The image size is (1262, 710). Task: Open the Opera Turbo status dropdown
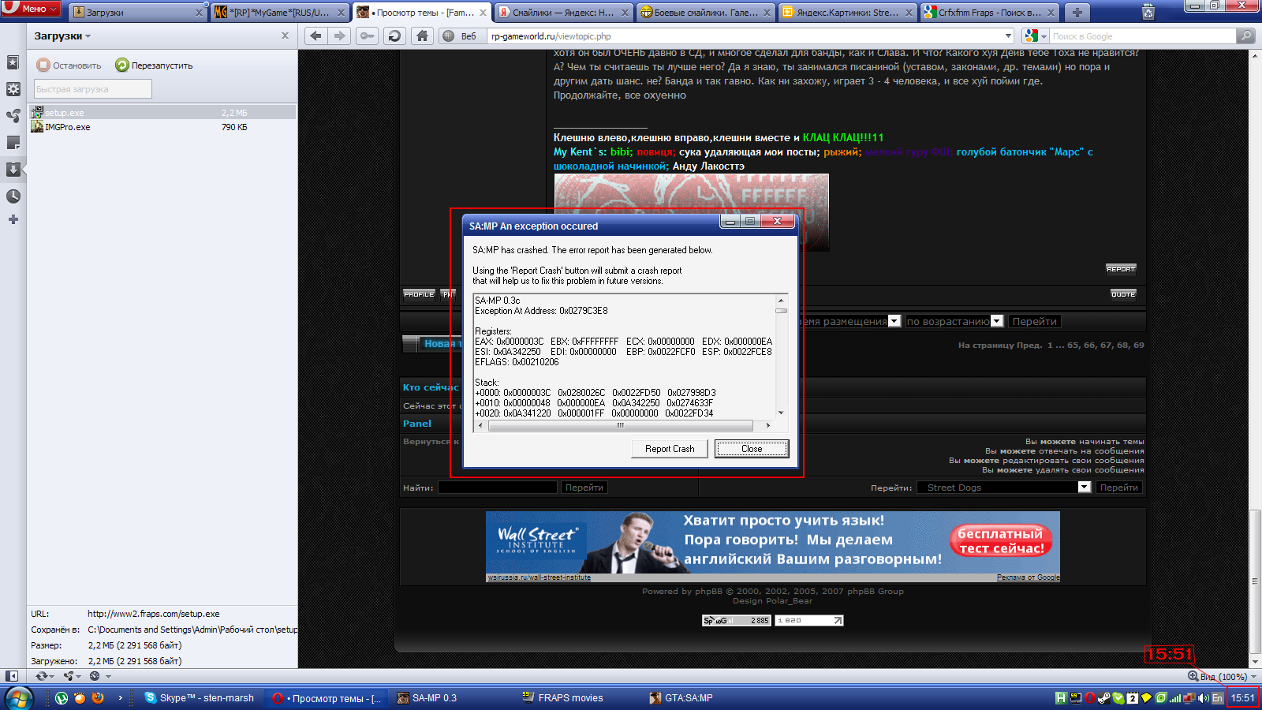tap(100, 676)
